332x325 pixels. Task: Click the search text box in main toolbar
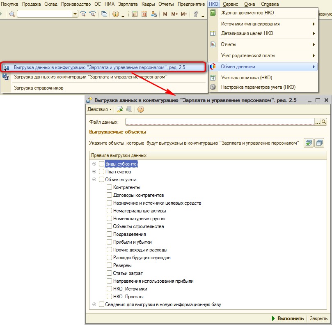pyautogui.click(x=45, y=14)
